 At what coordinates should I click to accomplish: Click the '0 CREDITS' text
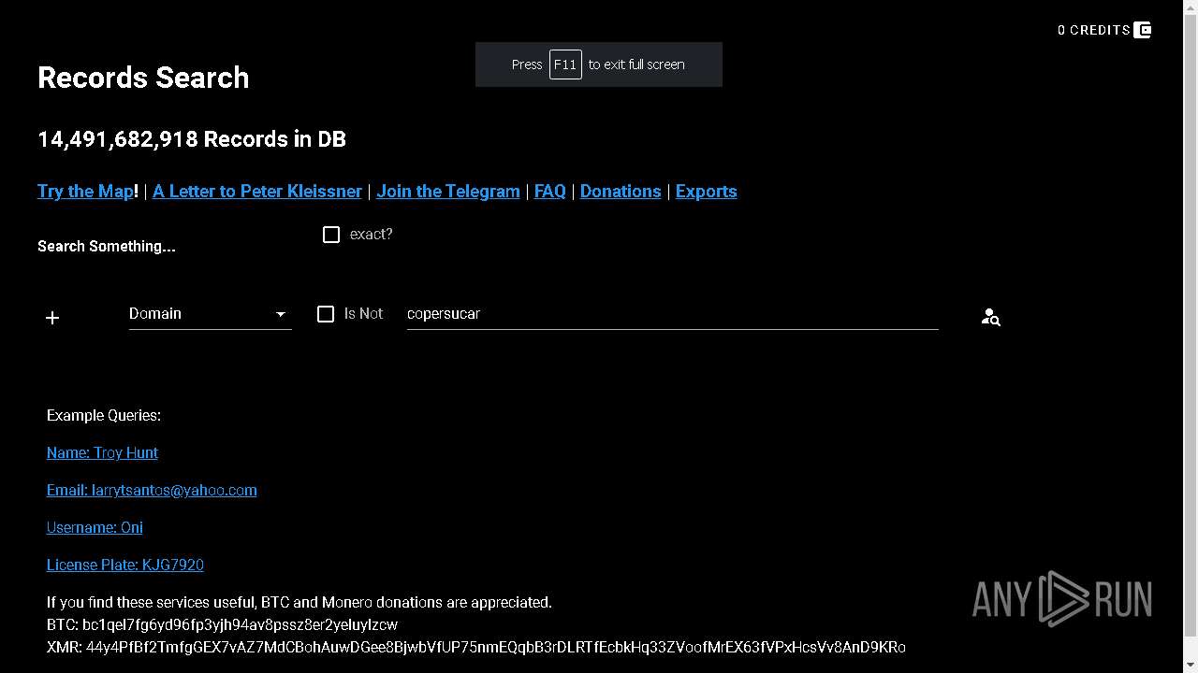[1094, 30]
